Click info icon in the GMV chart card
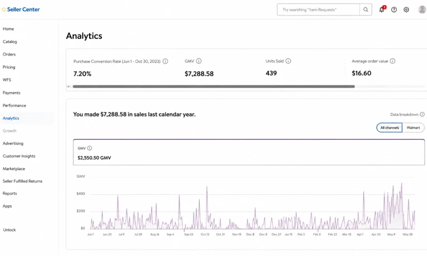 (x=89, y=148)
